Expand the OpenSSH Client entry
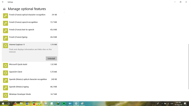The height and width of the screenshot is (106, 189). tap(30, 73)
